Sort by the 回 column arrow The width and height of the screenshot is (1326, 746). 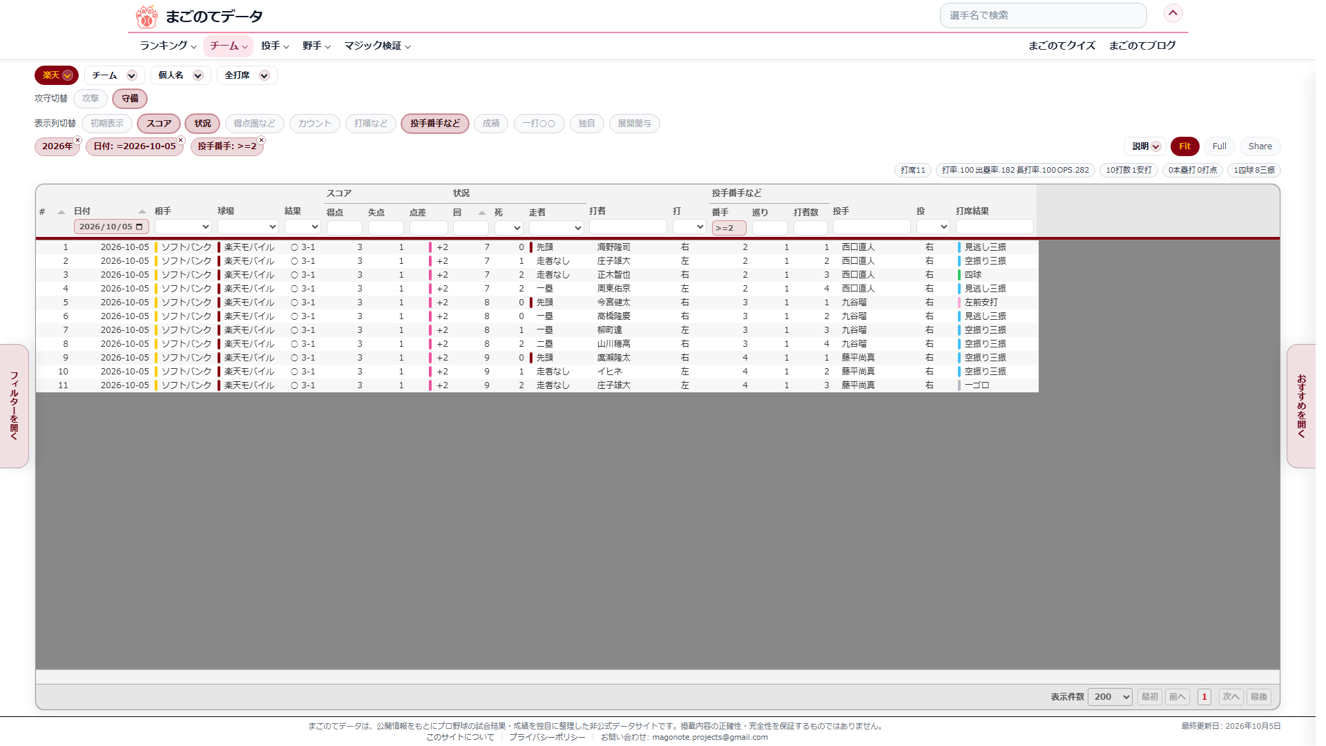[x=482, y=213]
